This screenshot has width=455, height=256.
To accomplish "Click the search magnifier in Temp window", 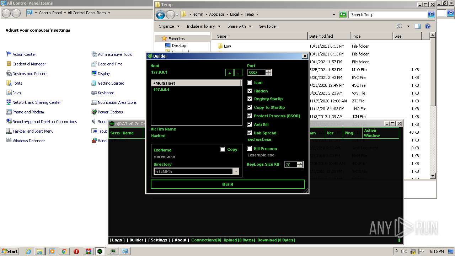I will pyautogui.click(x=431, y=15).
